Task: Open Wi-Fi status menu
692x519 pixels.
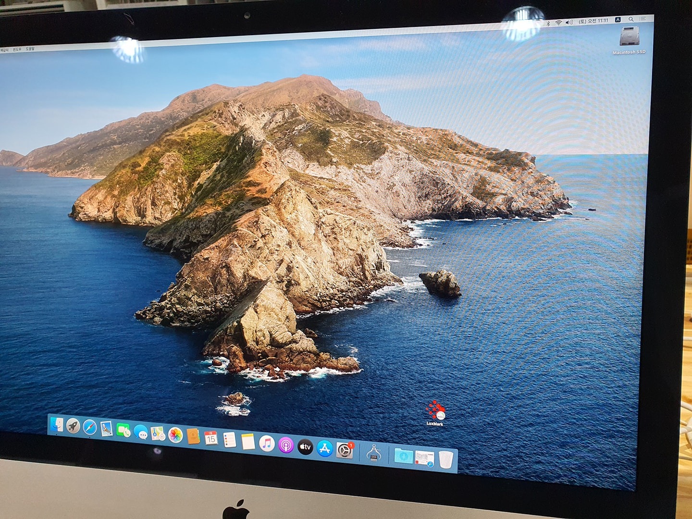Action: pos(558,23)
